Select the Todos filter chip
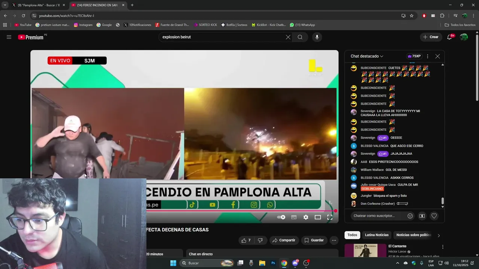 (352, 235)
